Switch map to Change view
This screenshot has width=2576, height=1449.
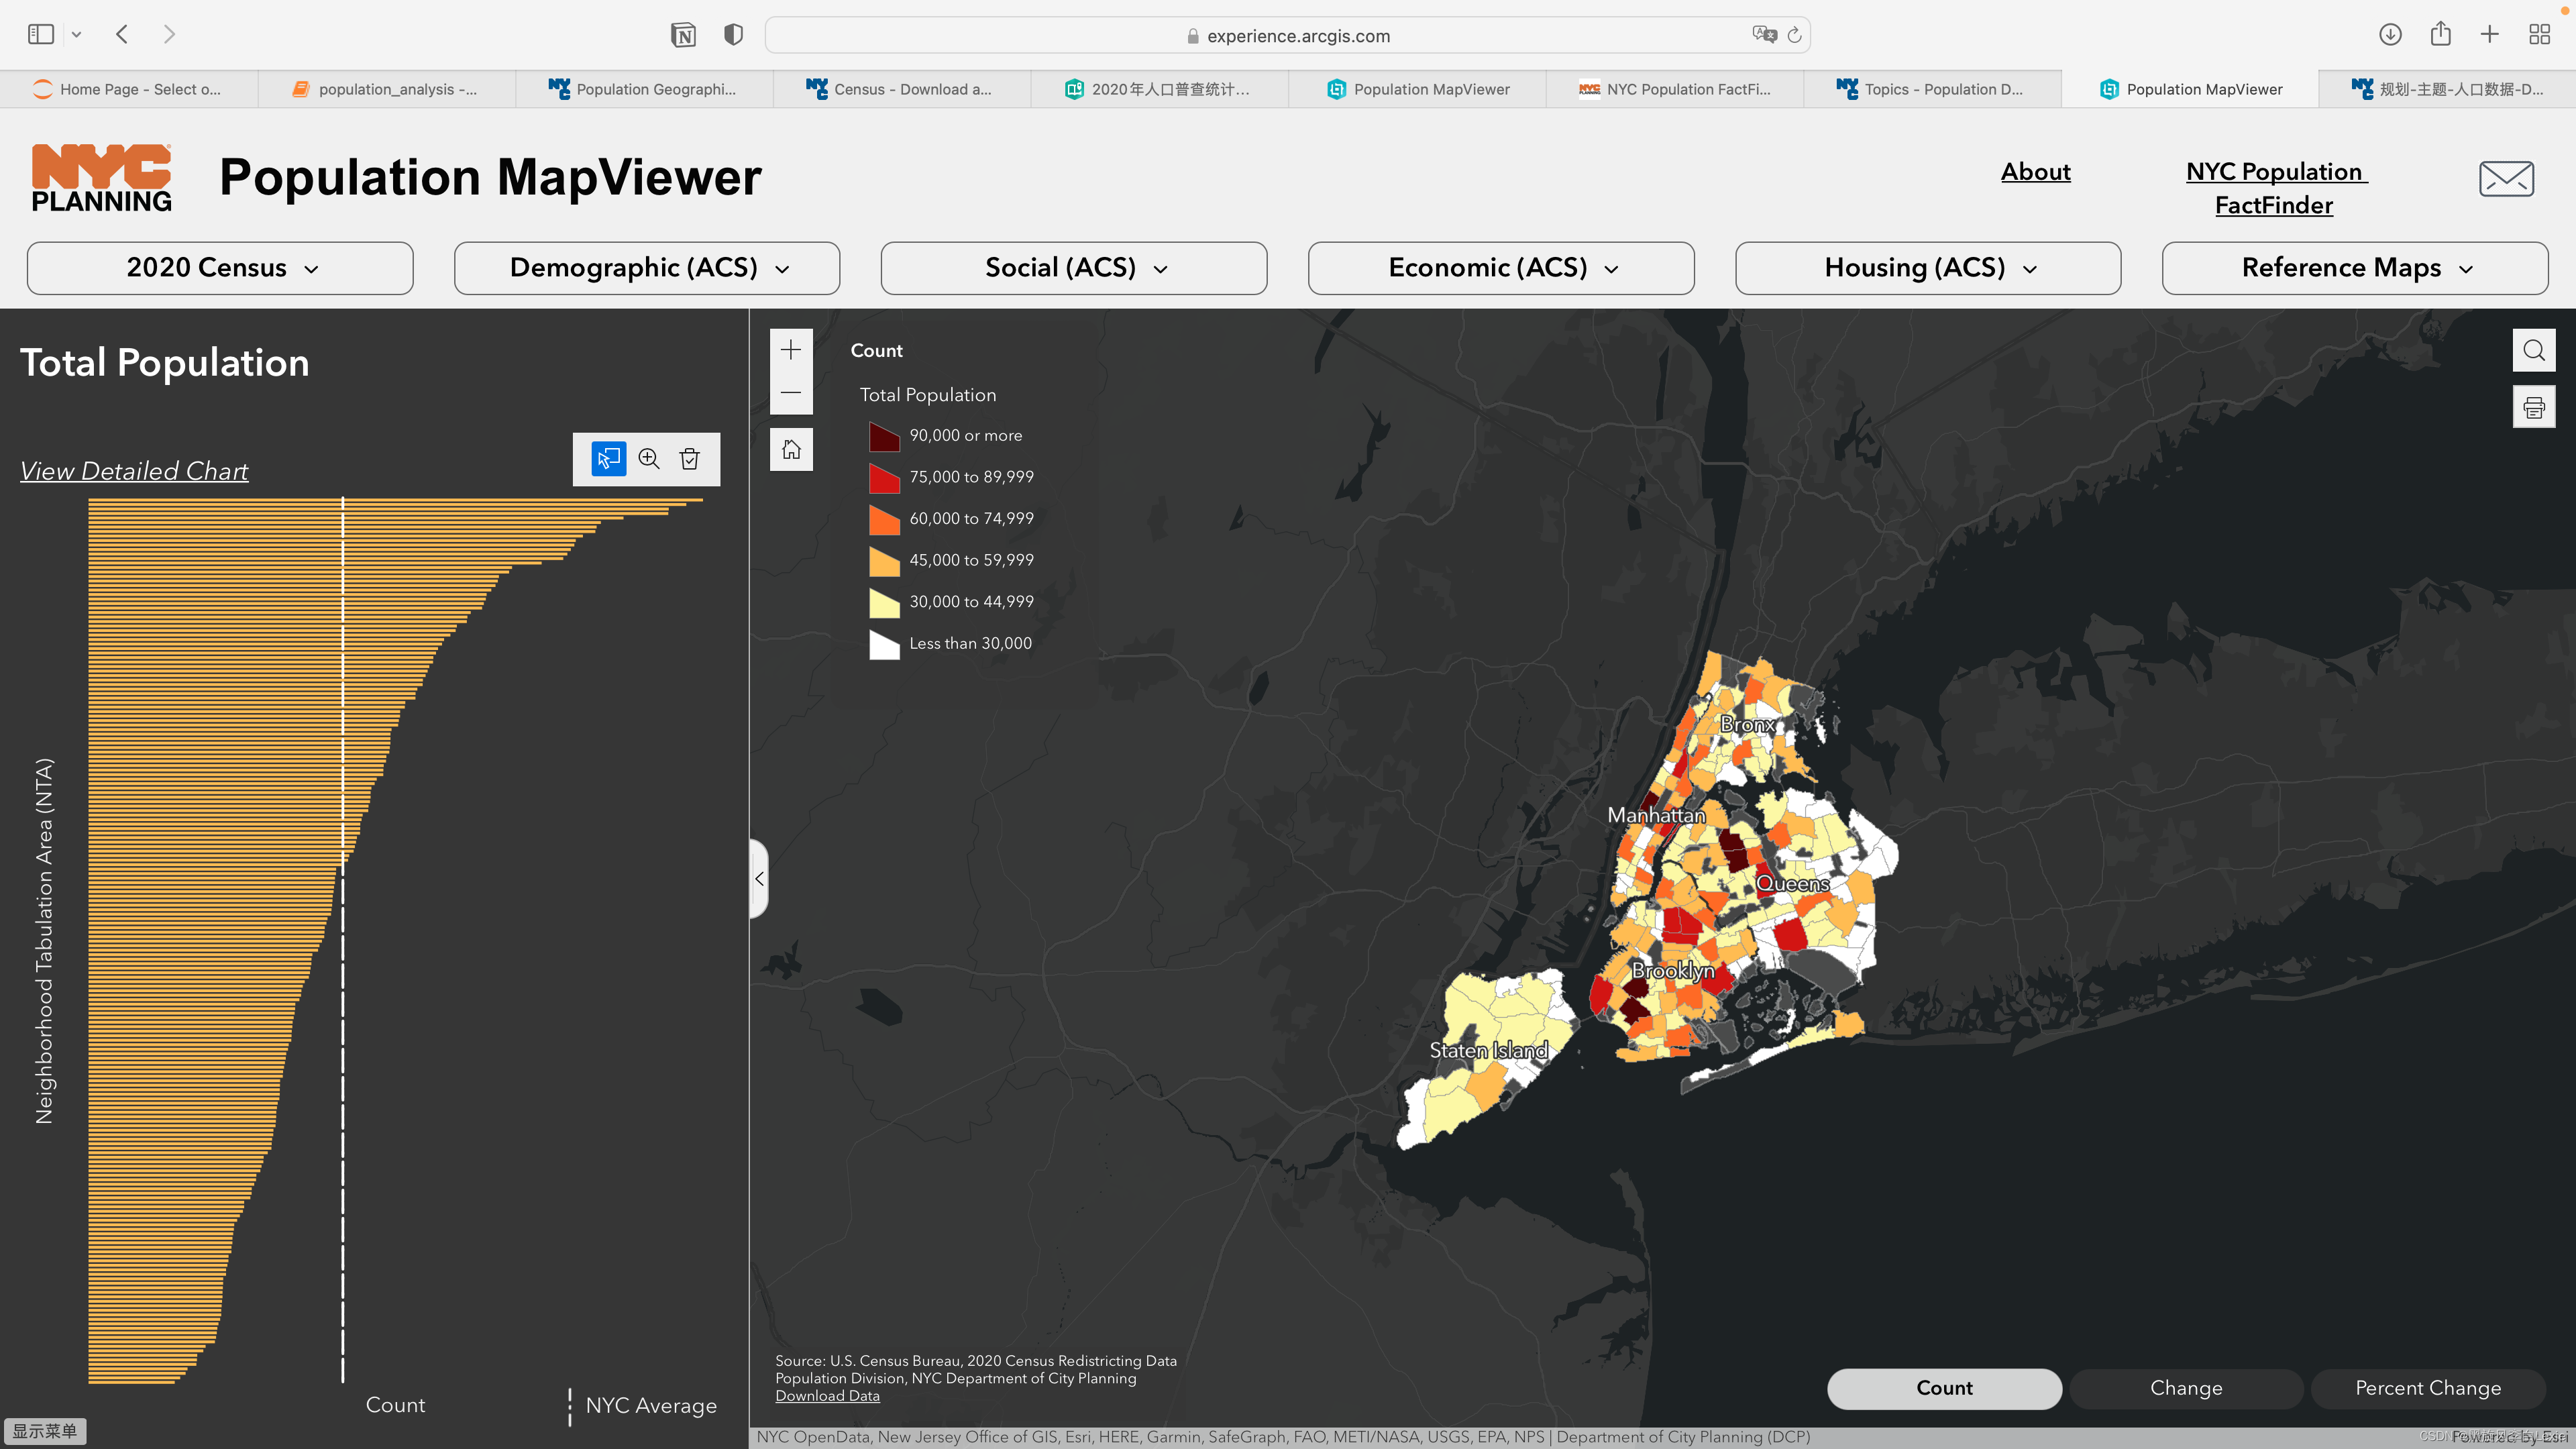(2185, 1388)
